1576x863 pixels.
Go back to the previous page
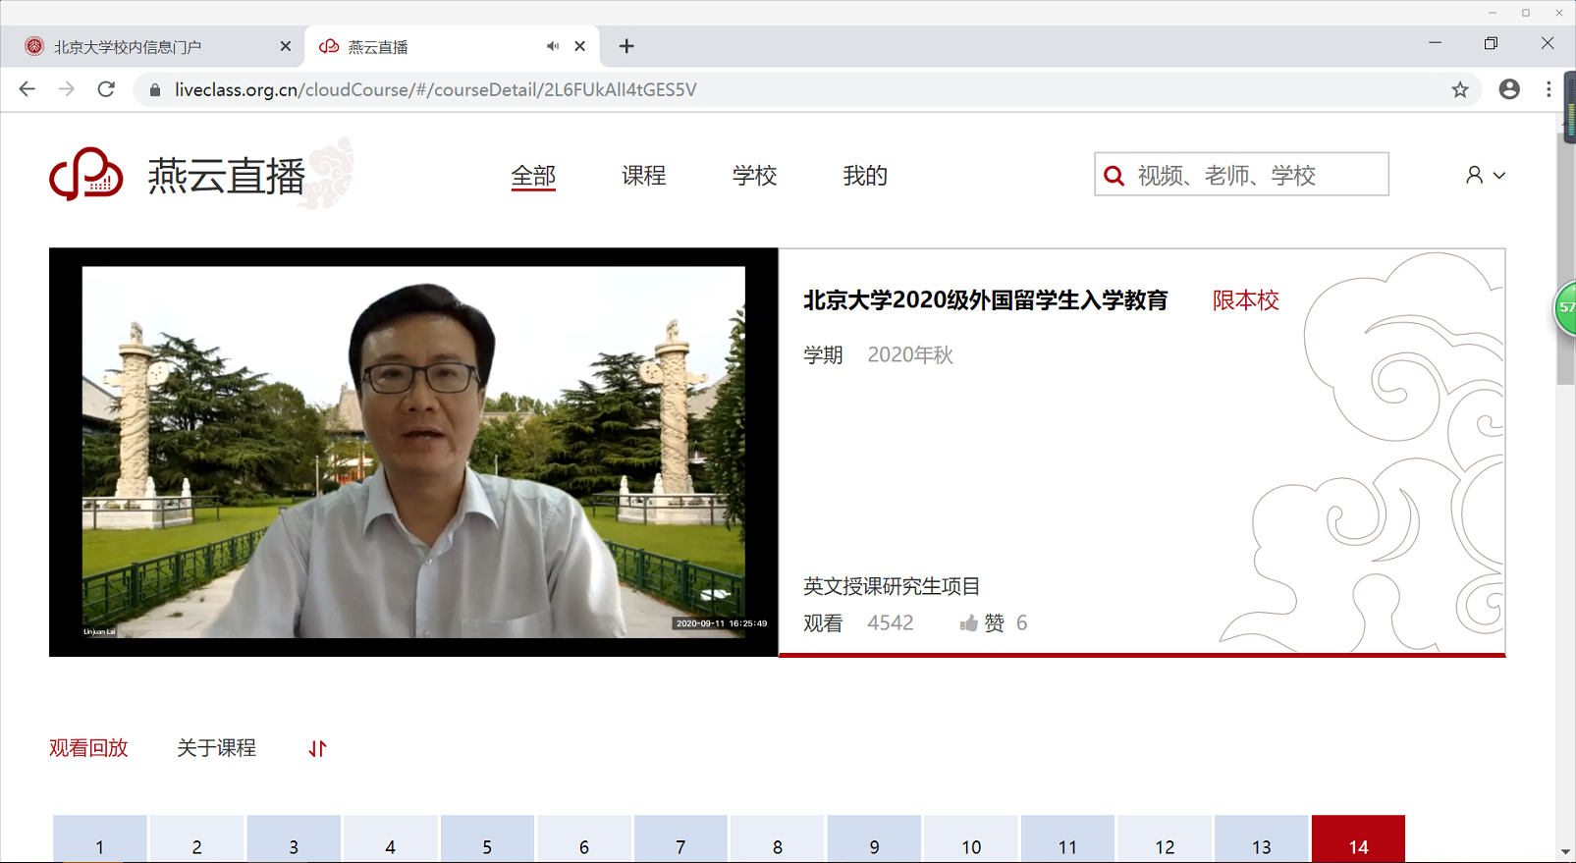(27, 89)
